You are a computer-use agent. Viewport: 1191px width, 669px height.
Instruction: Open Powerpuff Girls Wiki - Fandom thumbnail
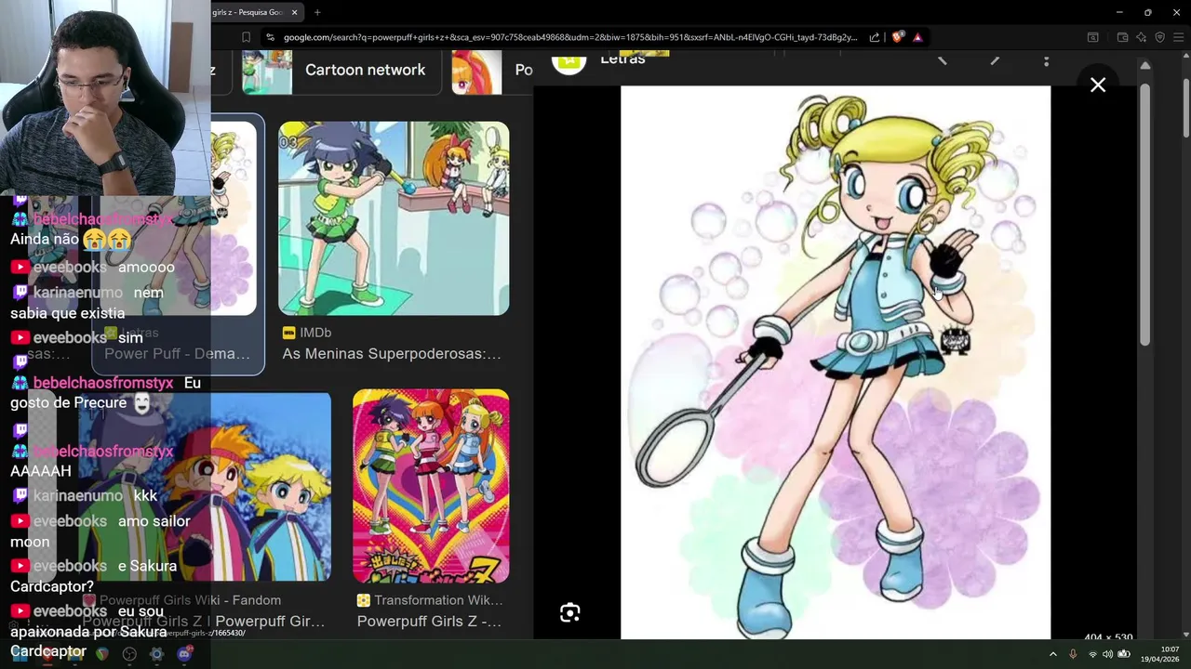(x=205, y=486)
